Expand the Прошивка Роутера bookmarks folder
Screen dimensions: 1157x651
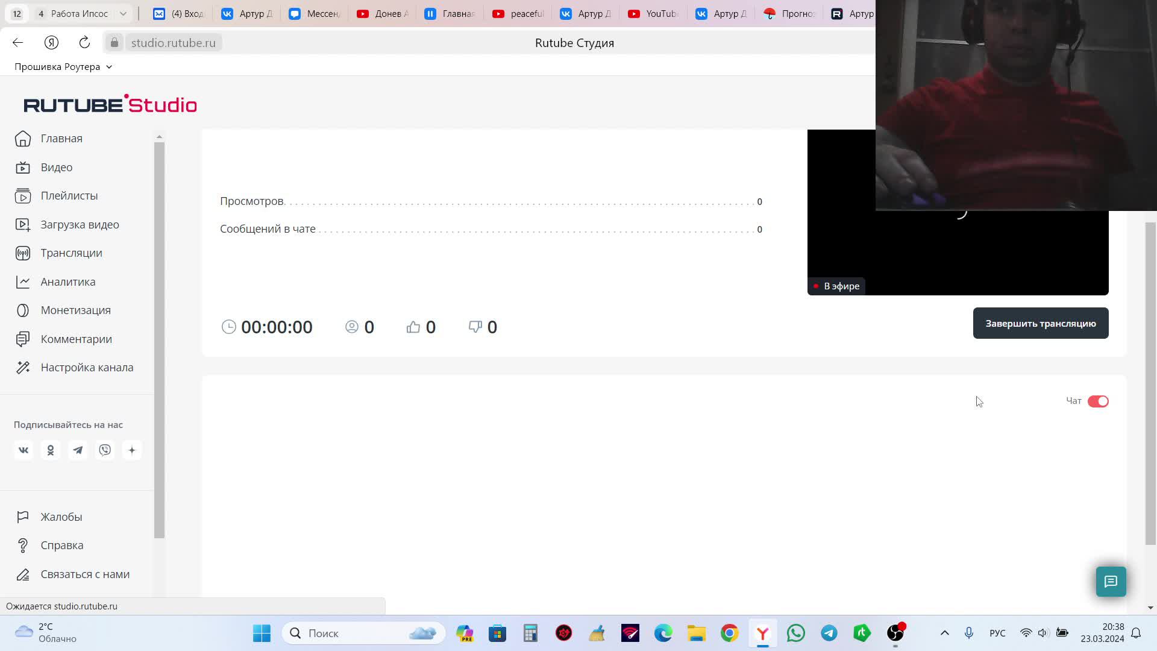pyautogui.click(x=63, y=67)
